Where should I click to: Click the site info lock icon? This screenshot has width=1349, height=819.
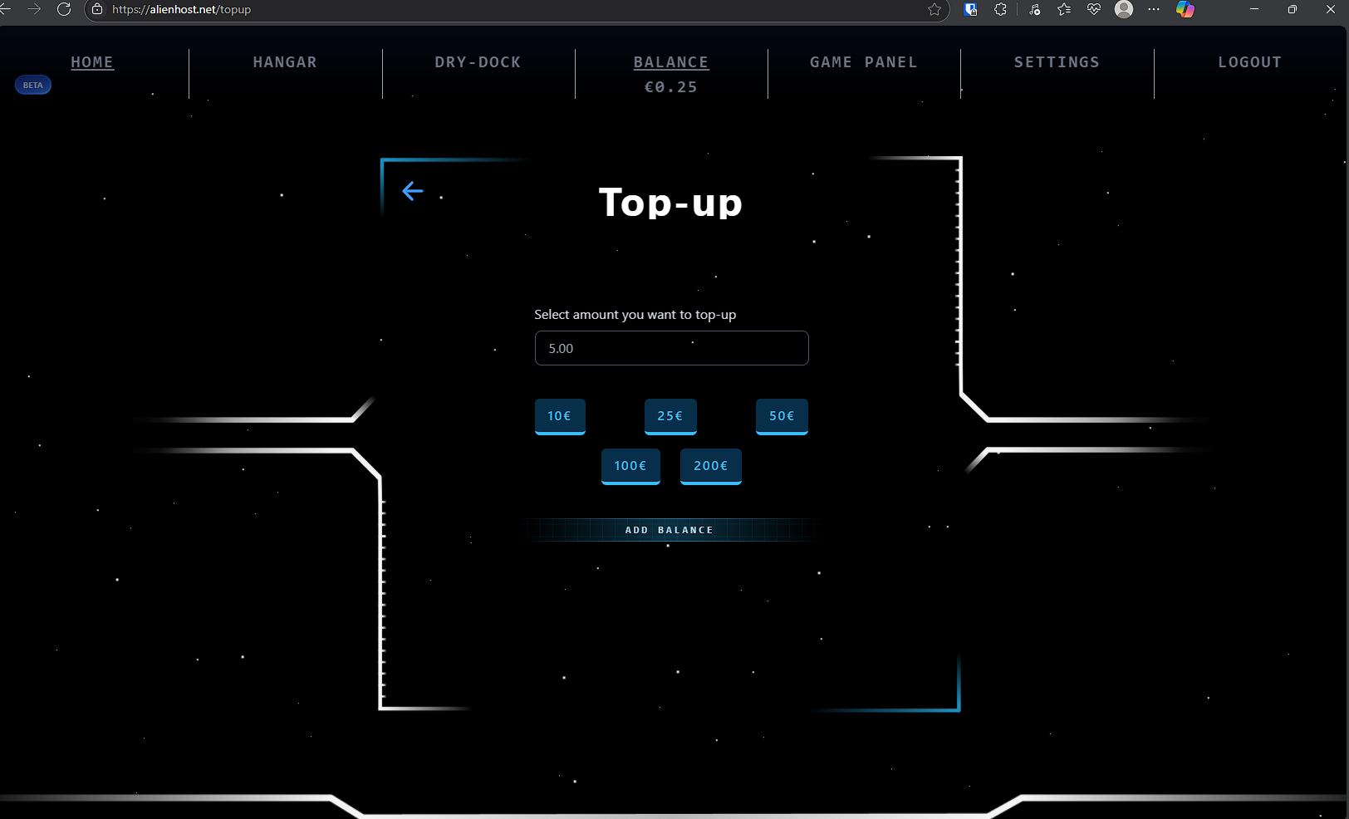click(x=97, y=9)
